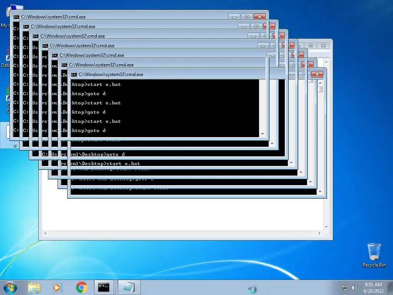Click the Show desktop strip beside the clock

tap(391, 287)
